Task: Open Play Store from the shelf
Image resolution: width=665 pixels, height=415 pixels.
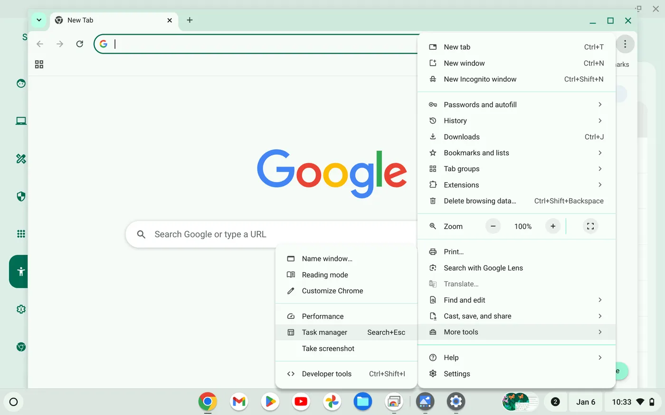Action: pos(270,402)
